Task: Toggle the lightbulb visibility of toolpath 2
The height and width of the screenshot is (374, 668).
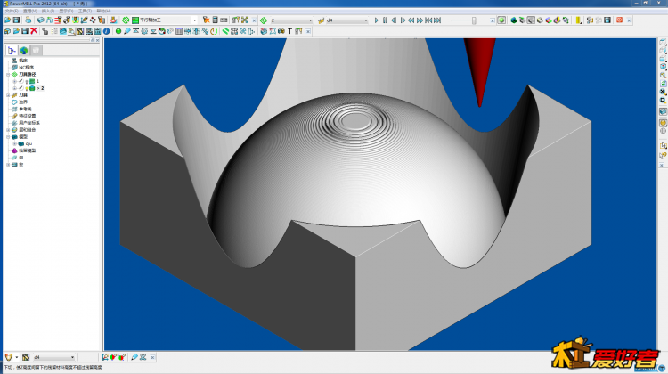Action: point(27,88)
